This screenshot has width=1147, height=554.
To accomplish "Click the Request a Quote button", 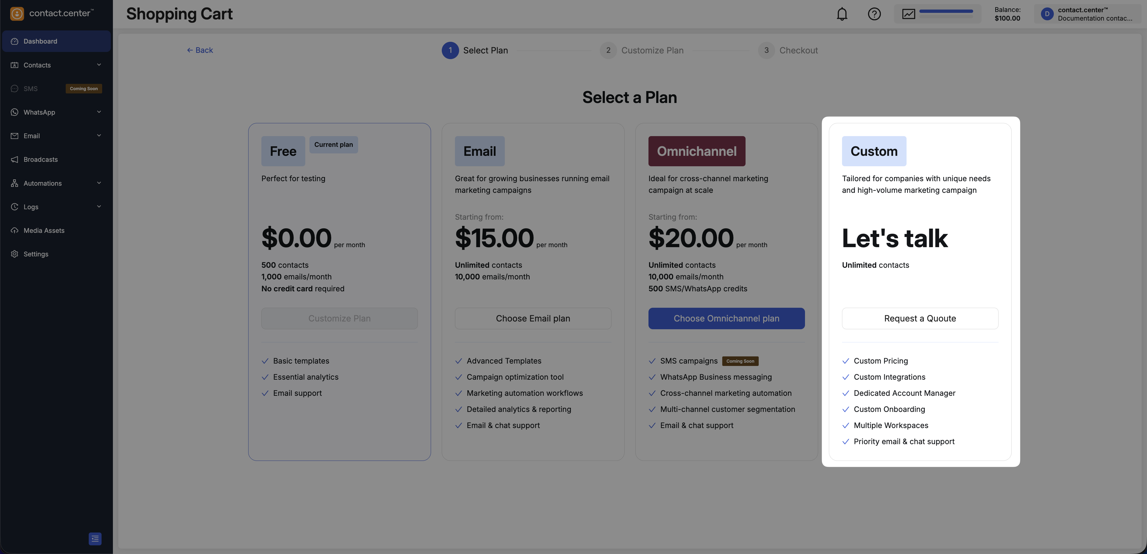I will pyautogui.click(x=920, y=318).
